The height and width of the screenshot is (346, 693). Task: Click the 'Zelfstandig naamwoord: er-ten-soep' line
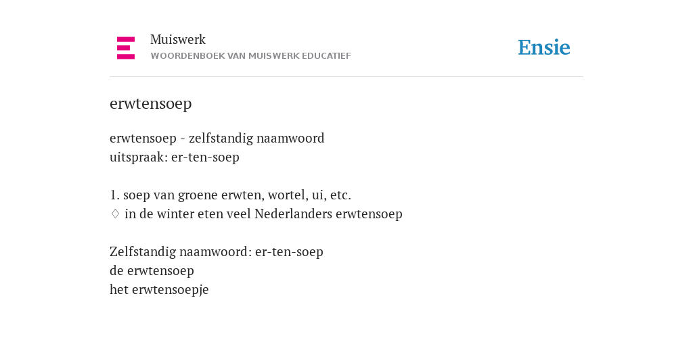click(x=217, y=252)
